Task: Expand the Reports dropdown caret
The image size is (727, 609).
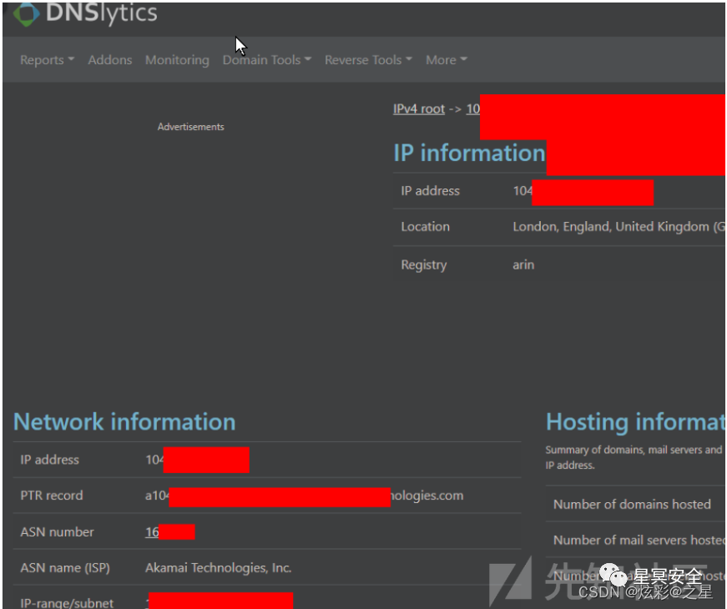Action: 72,59
